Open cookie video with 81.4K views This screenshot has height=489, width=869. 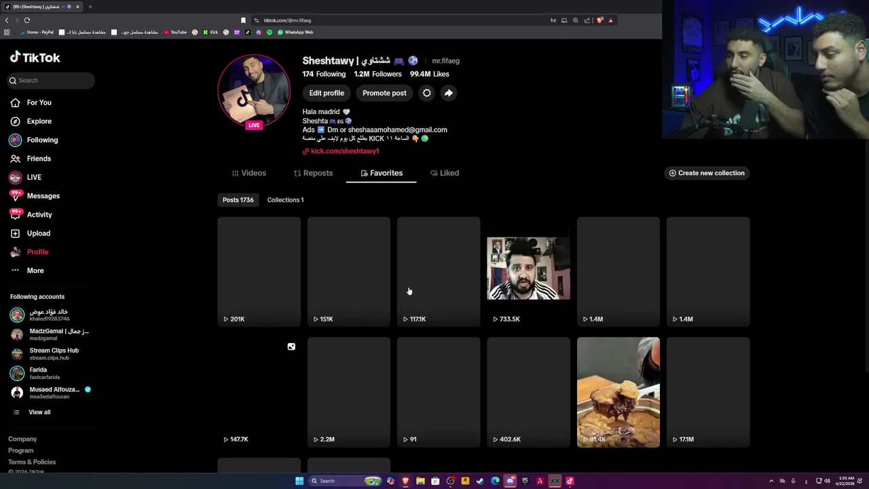618,393
